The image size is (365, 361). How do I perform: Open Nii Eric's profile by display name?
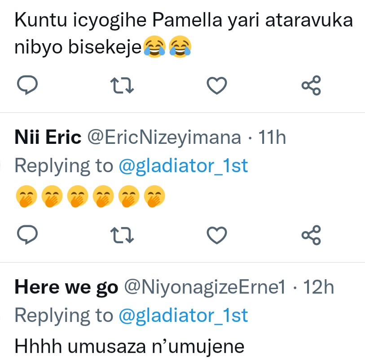(48, 138)
